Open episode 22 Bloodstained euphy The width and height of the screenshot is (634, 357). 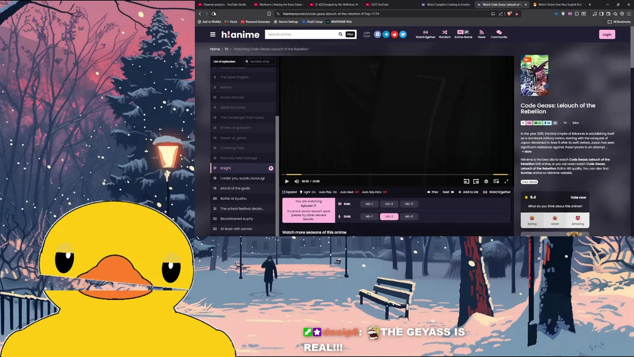tap(243, 219)
